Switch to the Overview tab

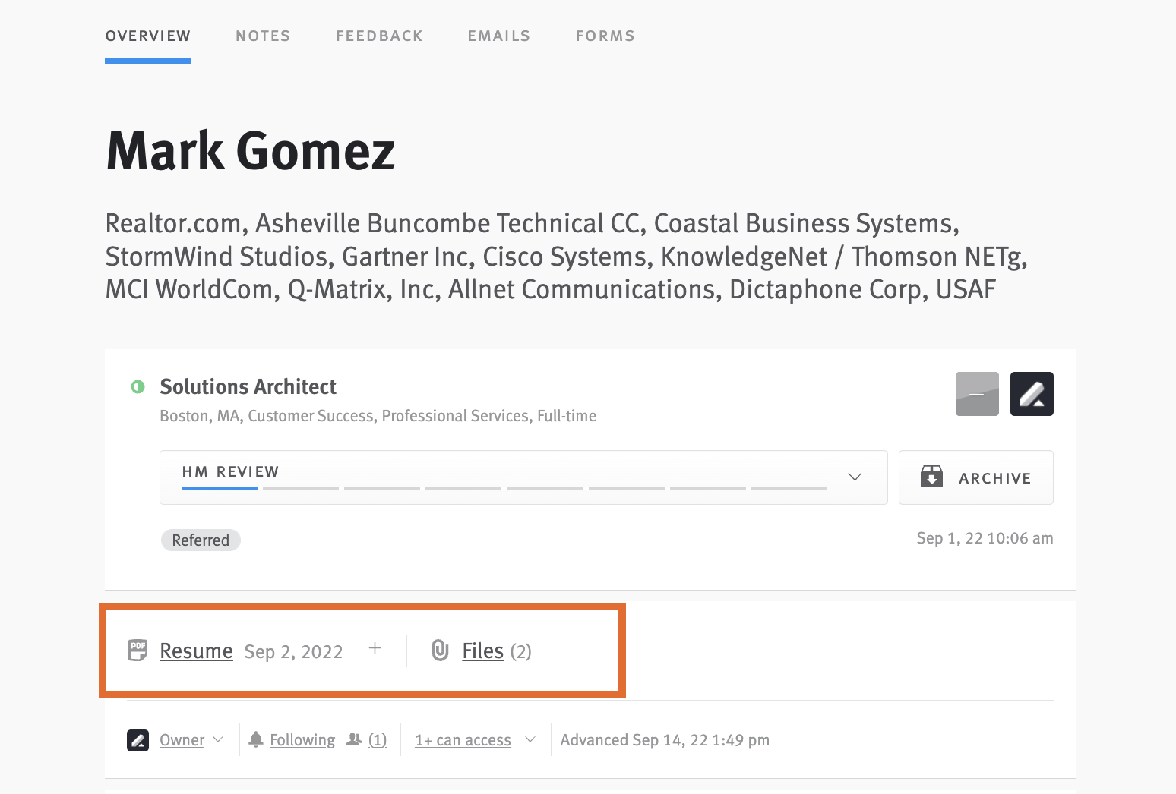(x=148, y=36)
